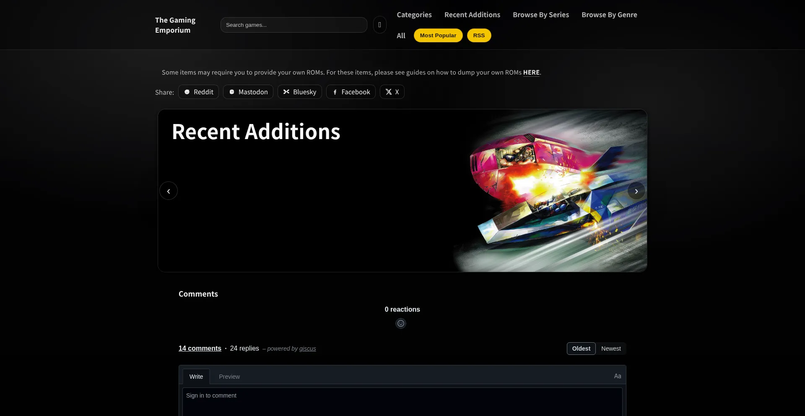Advance to next carousel slide

[636, 191]
